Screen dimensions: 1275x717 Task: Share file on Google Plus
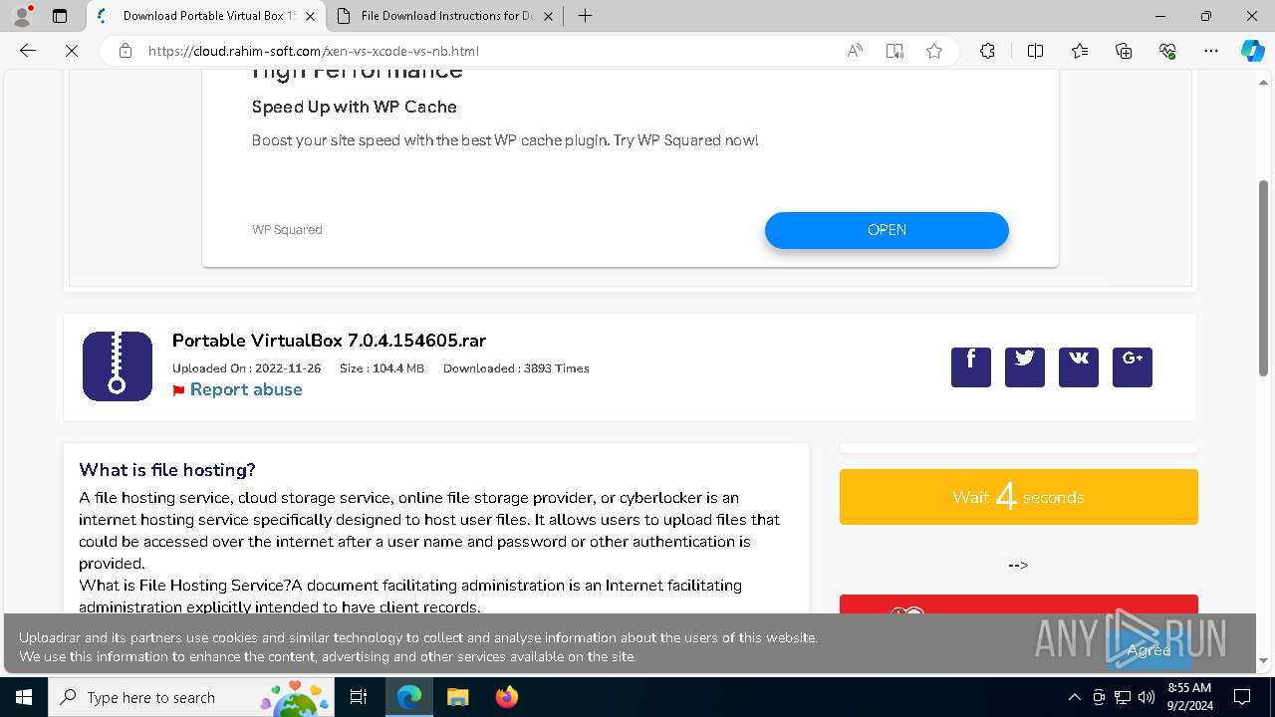click(1133, 367)
